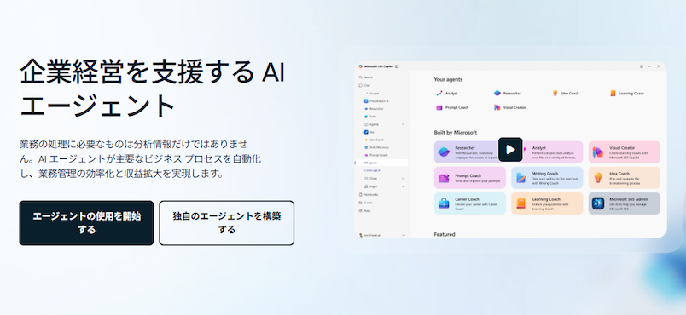Select Idea Coach card in Built by Microsoft
The width and height of the screenshot is (686, 315).
[624, 178]
